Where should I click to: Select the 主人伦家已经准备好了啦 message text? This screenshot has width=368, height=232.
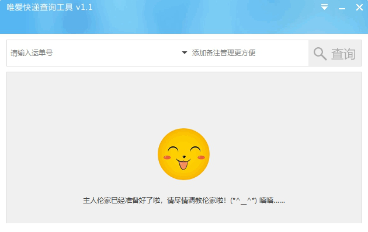pyautogui.click(x=184, y=201)
